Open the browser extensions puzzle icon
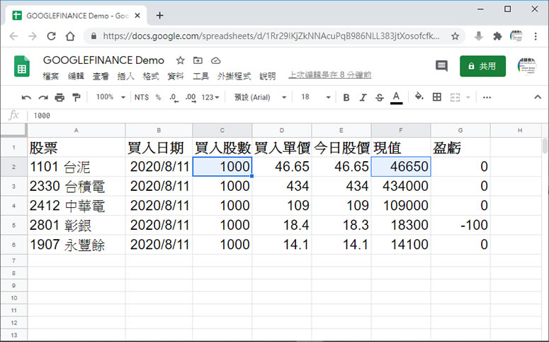The height and width of the screenshot is (342, 549). point(497,35)
